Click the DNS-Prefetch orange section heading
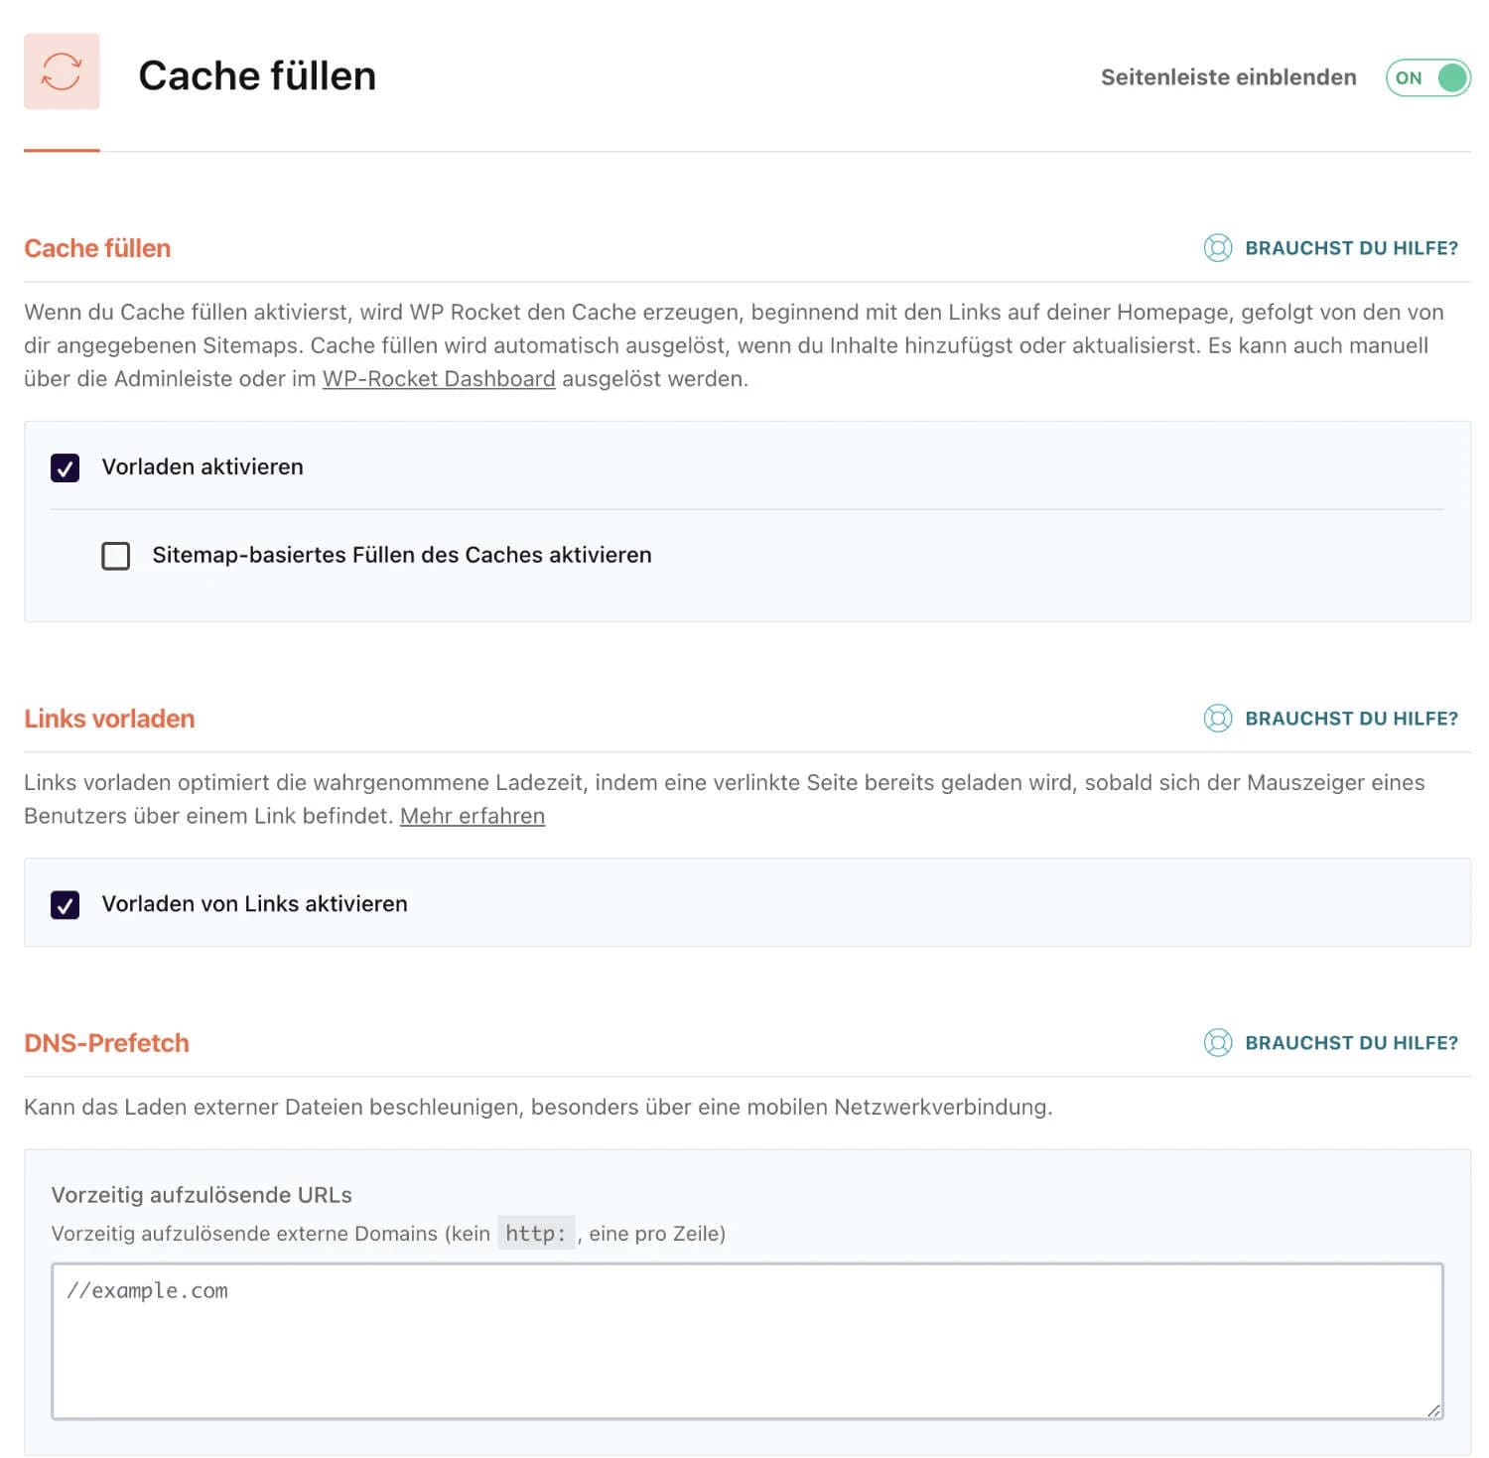1489x1458 pixels. pos(107,1043)
